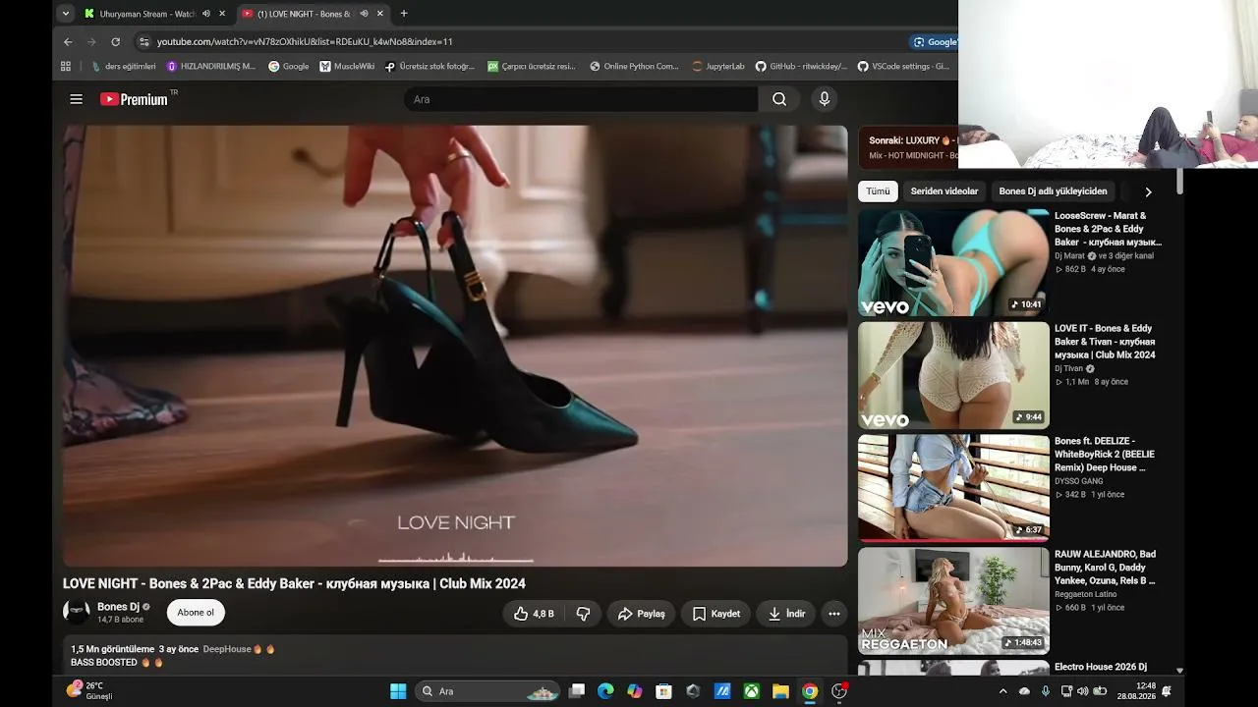Open the VSCode settings bookmark

tap(903, 67)
